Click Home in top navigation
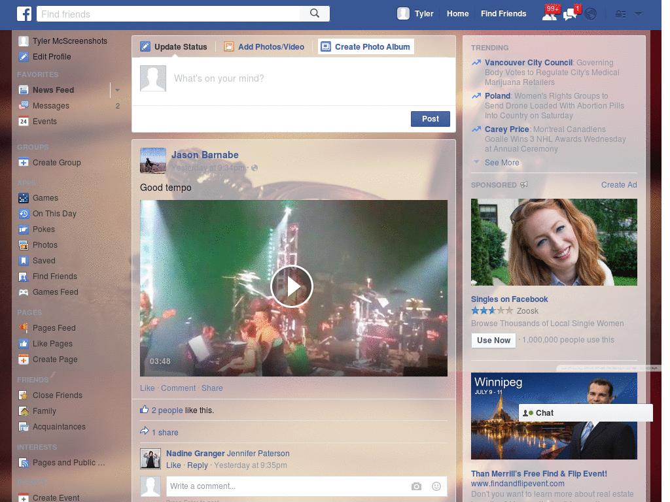670x502 pixels. coord(457,14)
